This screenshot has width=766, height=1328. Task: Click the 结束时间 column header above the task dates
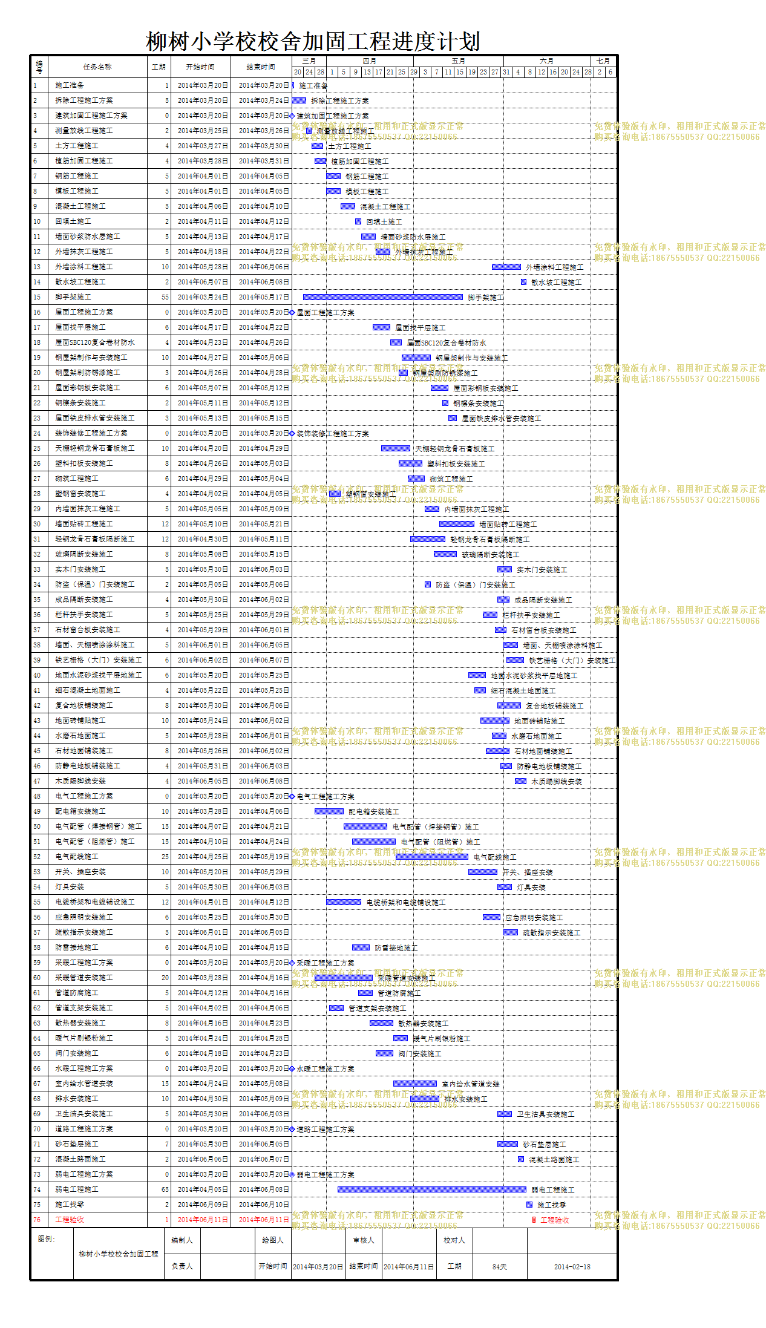[261, 67]
